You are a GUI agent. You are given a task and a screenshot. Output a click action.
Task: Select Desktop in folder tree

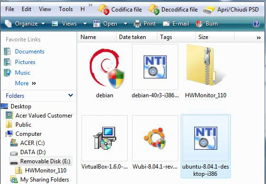point(21,106)
